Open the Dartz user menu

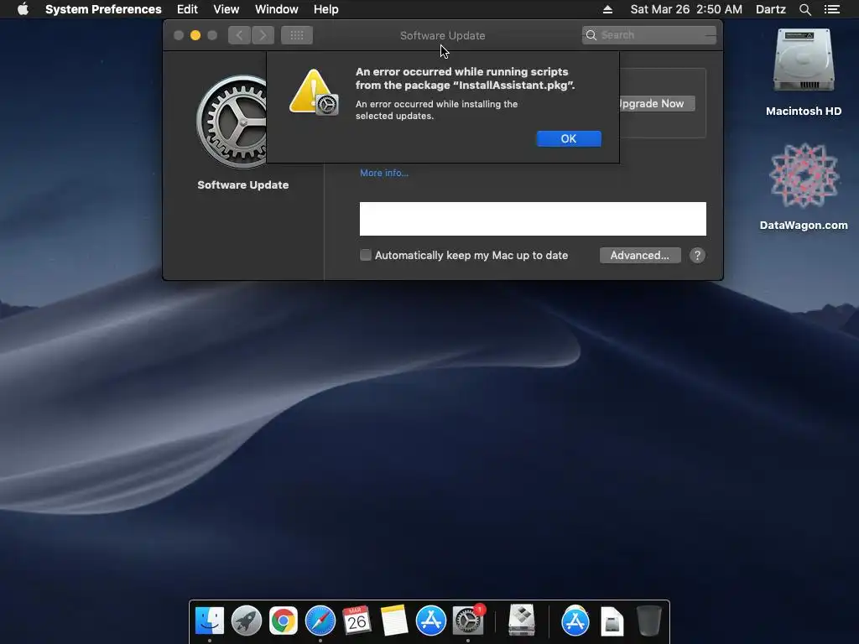coord(770,9)
